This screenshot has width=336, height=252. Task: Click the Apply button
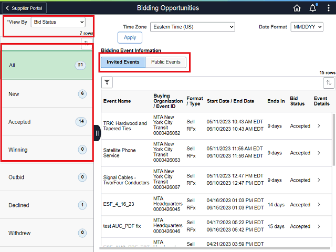tap(130, 37)
